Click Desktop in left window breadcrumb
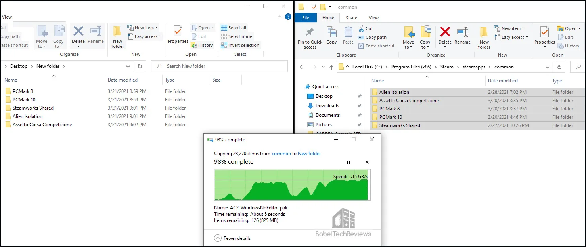Screen dimensions: 586x247 click(x=19, y=66)
